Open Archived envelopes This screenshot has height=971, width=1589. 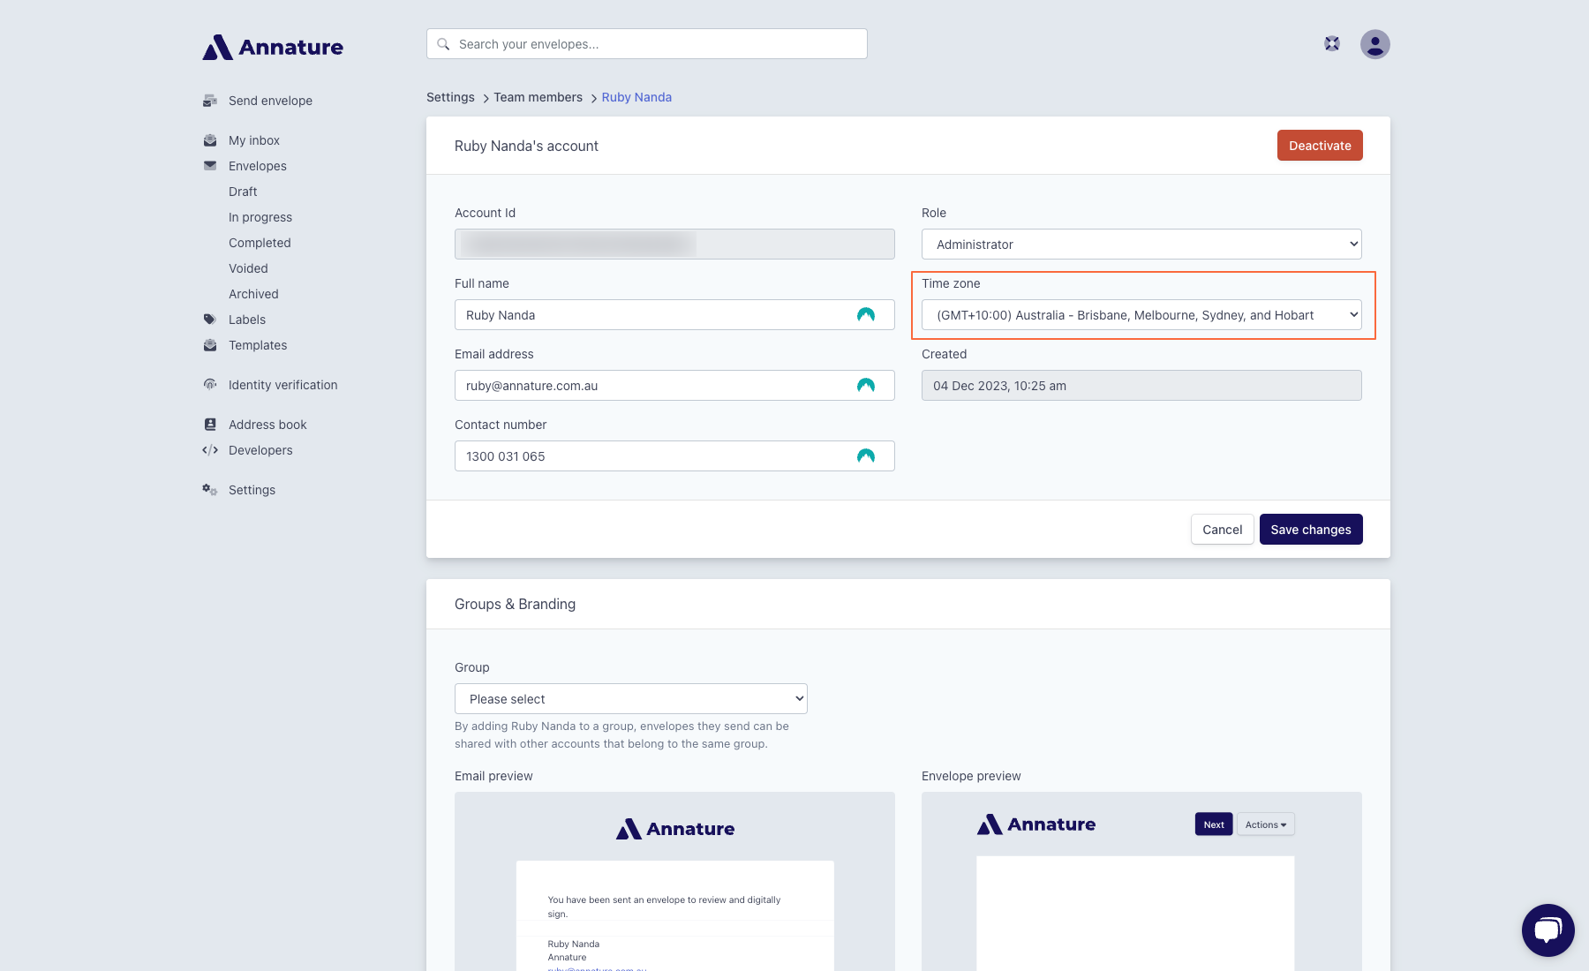coord(253,294)
